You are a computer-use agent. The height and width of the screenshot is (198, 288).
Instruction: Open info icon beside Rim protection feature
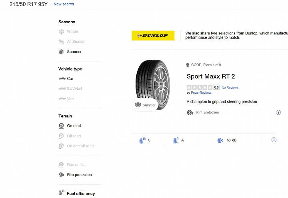[x=278, y=112]
